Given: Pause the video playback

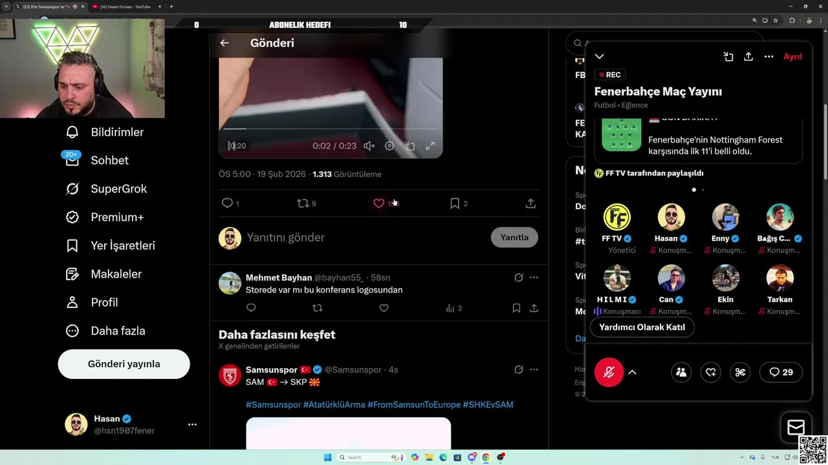Looking at the screenshot, I should (x=231, y=146).
